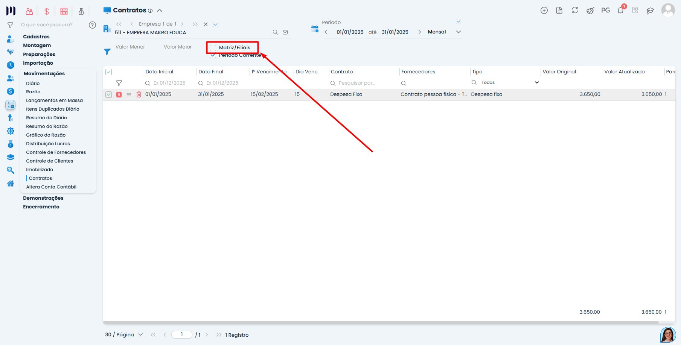Toggle the select-all rows header checkbox
Image resolution: width=681 pixels, height=345 pixels.
[x=109, y=72]
